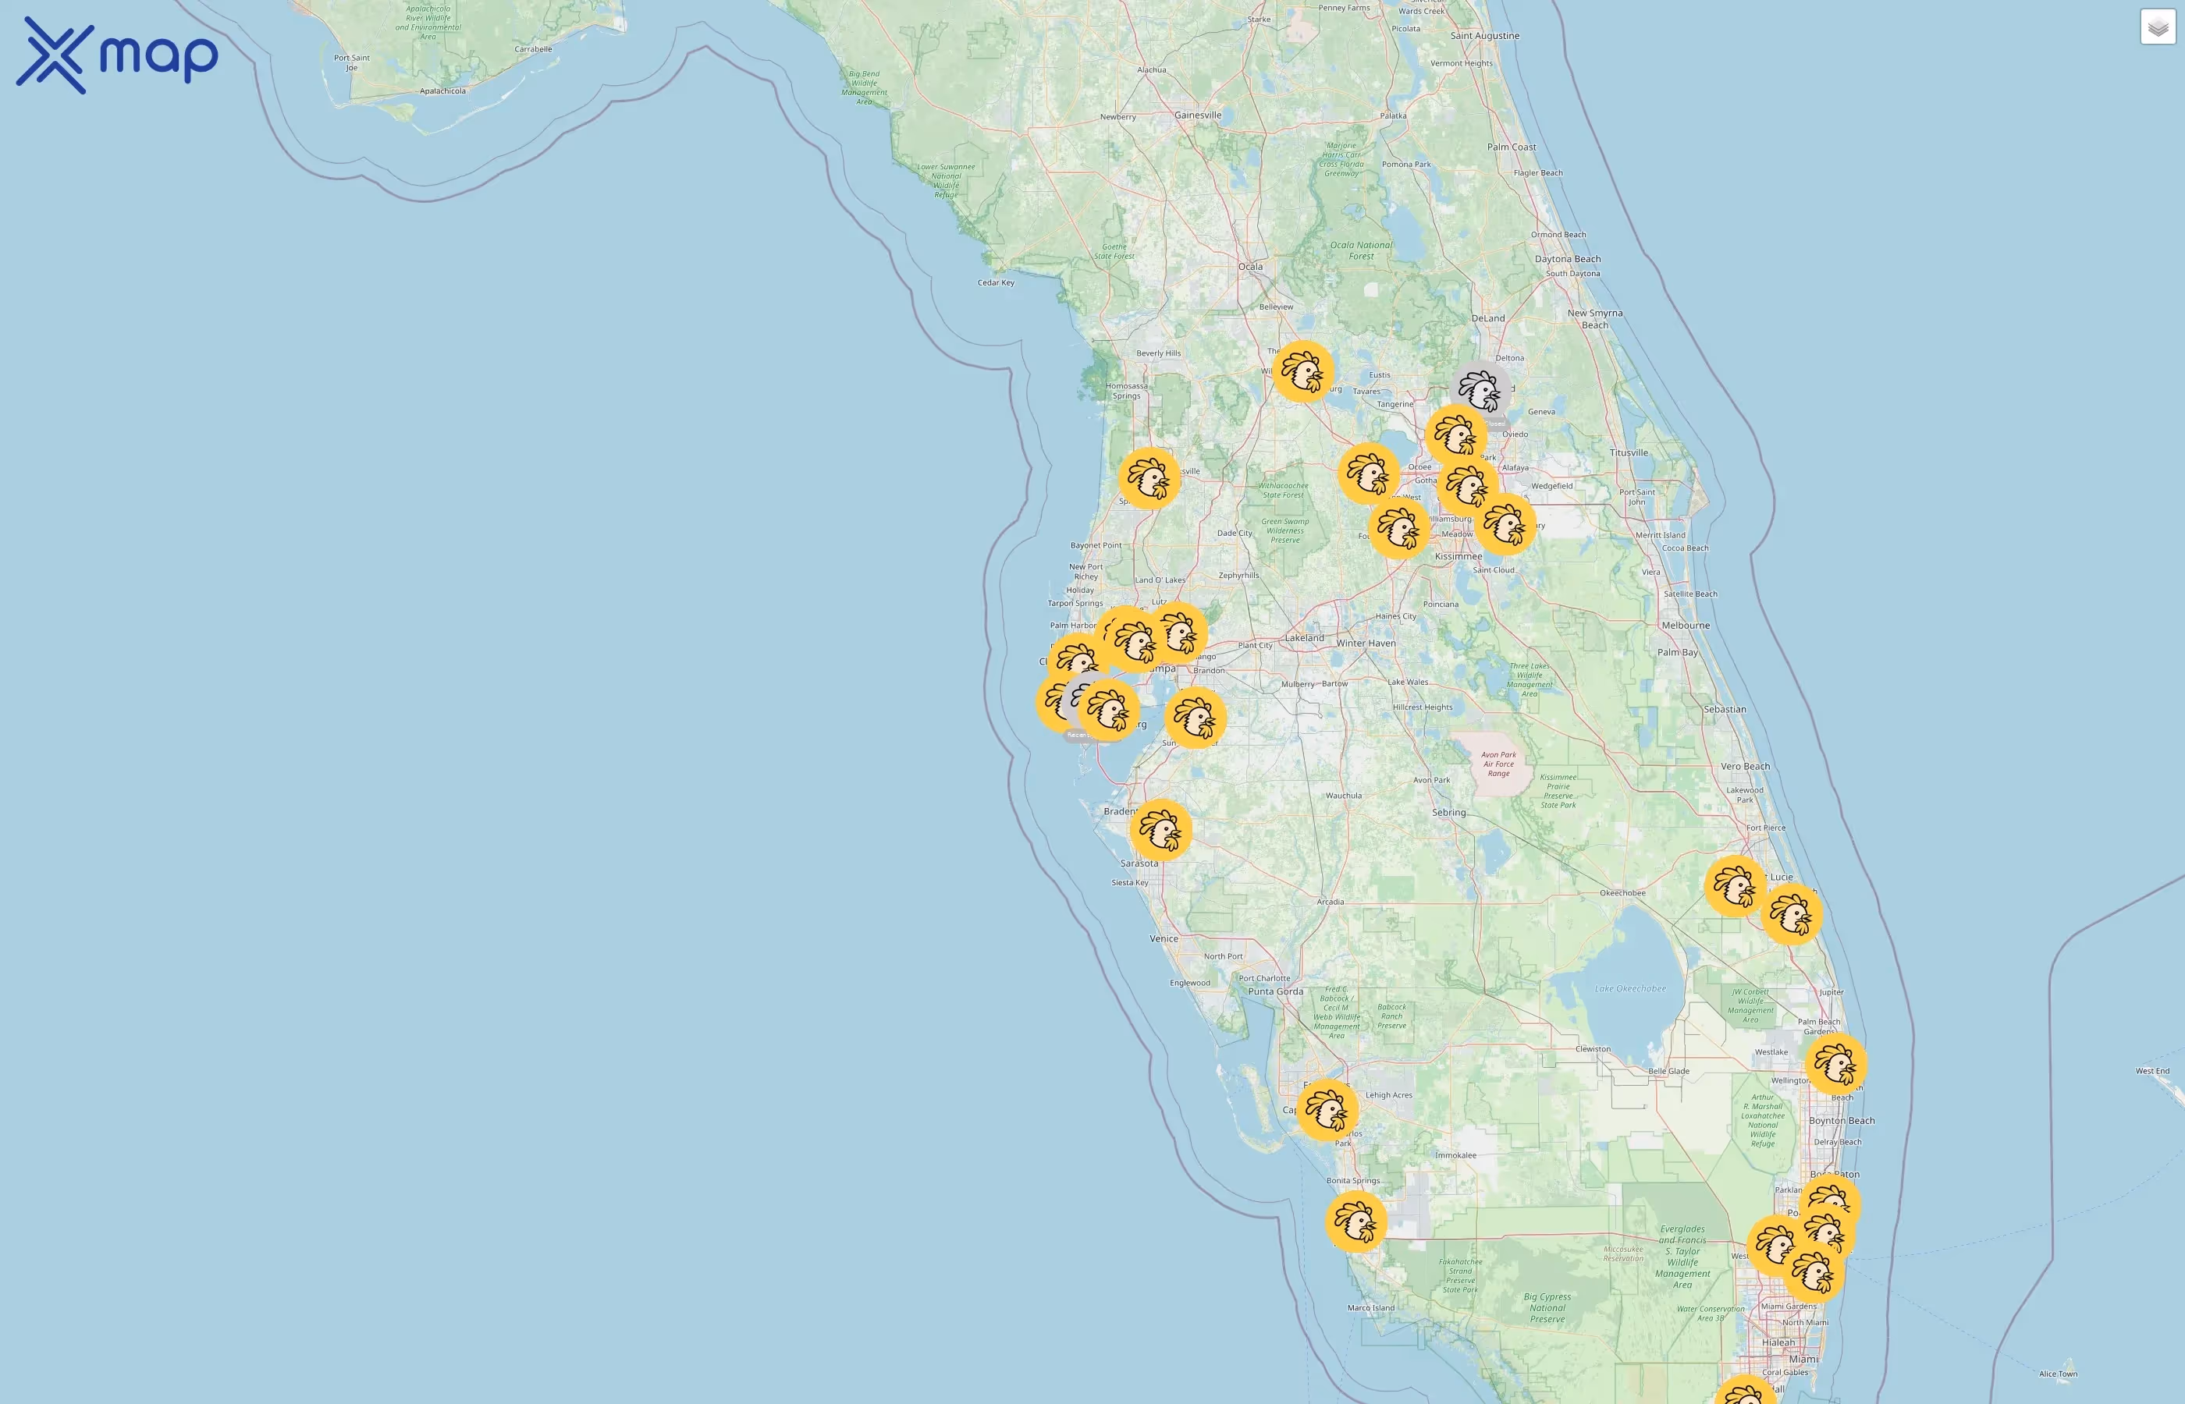Click the Cedar Key label
Image resolution: width=2185 pixels, height=1404 pixels.
[996, 282]
